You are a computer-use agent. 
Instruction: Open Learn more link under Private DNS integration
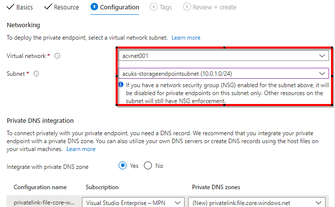(81, 149)
